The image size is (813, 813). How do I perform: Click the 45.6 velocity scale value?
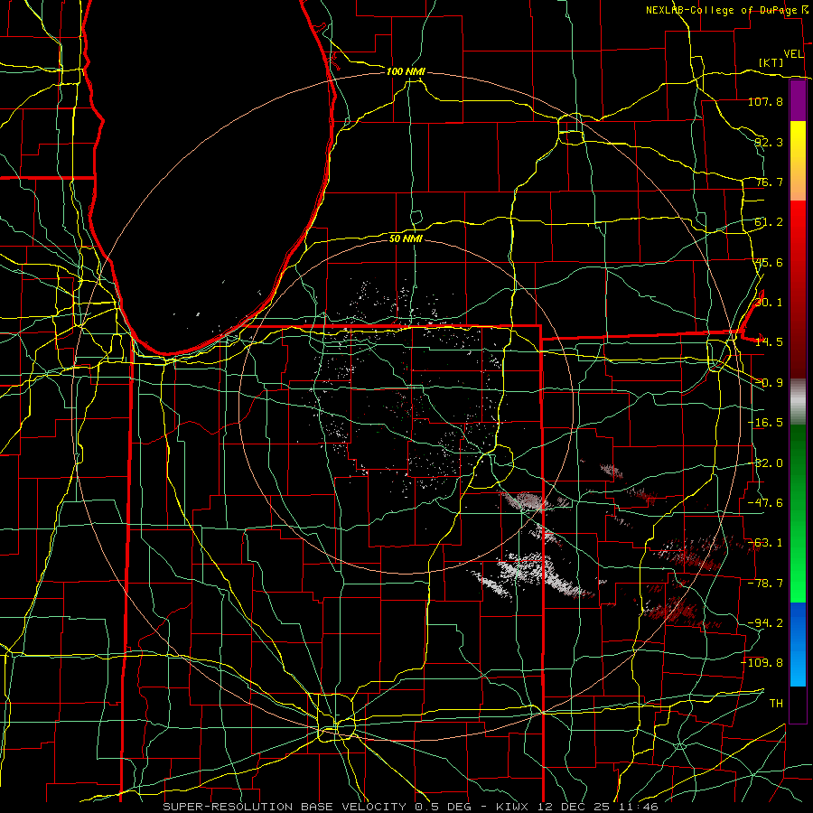point(769,262)
